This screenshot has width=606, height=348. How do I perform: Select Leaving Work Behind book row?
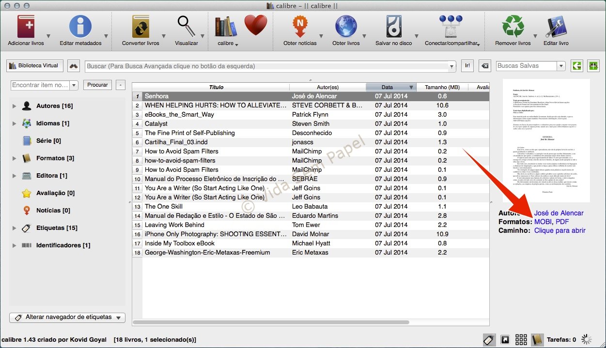[x=311, y=225]
